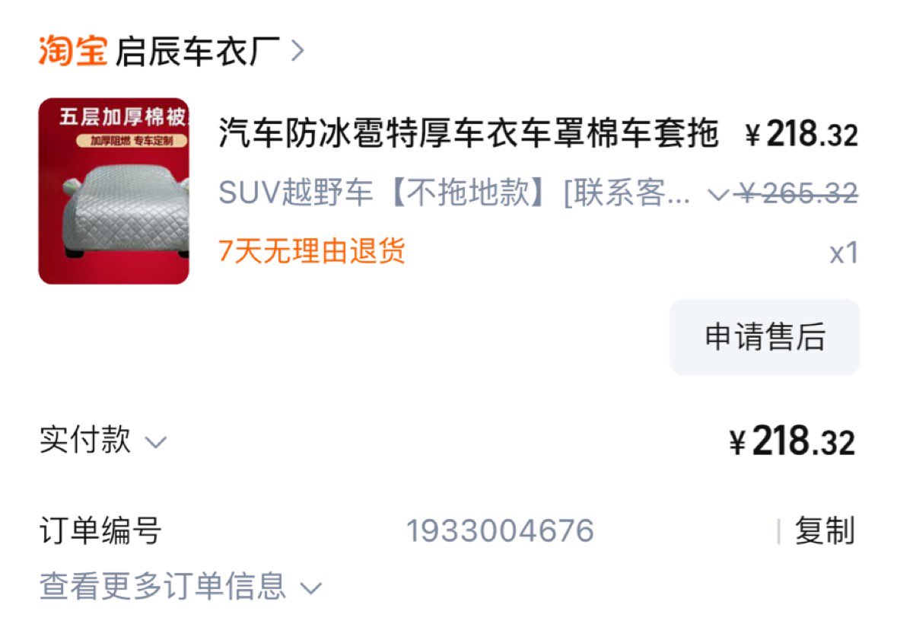Copy the order number with 复制

pos(825,531)
